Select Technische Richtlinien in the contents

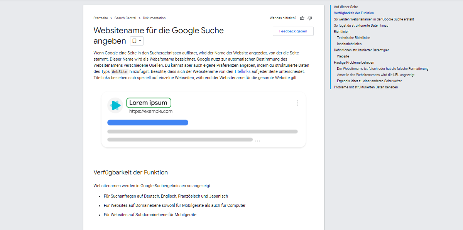[x=353, y=38]
